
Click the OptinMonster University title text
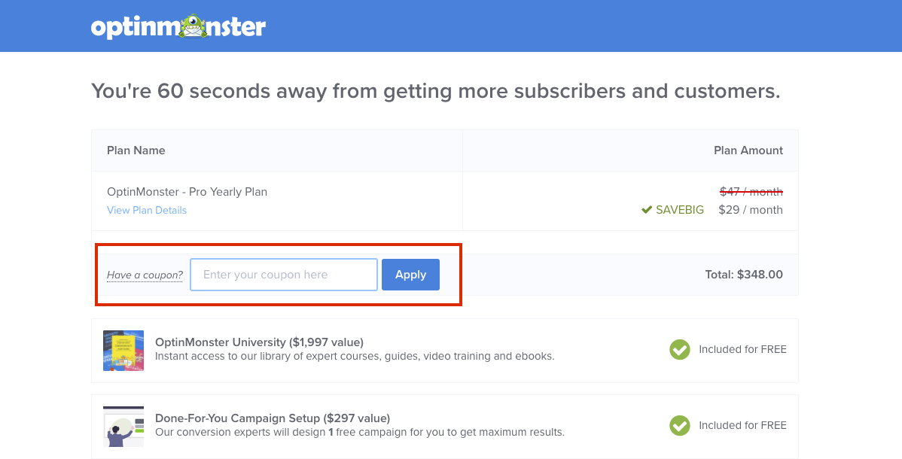point(260,342)
